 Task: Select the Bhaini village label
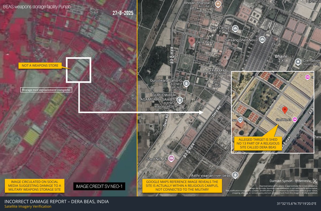[x=281, y=58]
